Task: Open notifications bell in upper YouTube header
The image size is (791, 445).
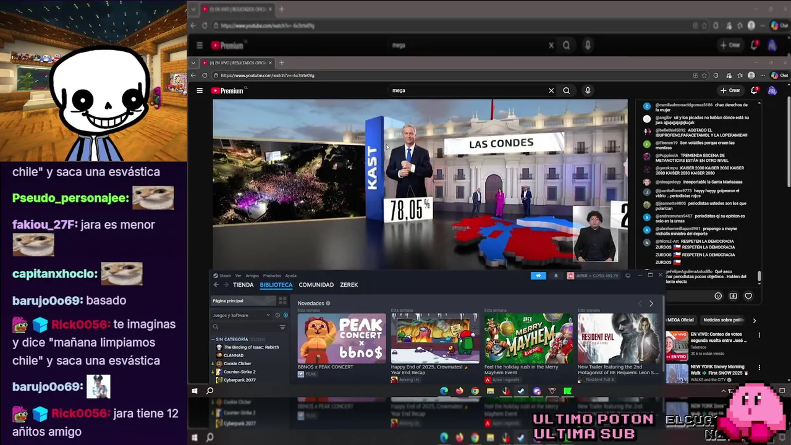Action: click(x=754, y=45)
